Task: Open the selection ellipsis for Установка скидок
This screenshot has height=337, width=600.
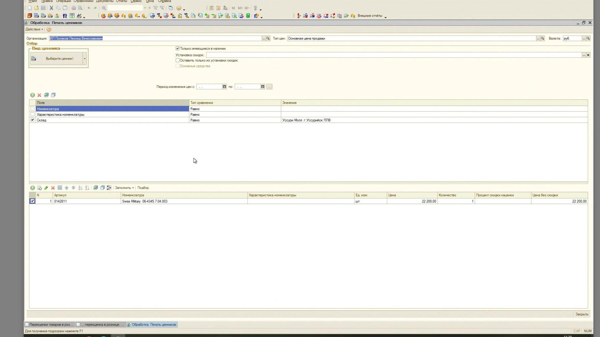Action: point(584,55)
